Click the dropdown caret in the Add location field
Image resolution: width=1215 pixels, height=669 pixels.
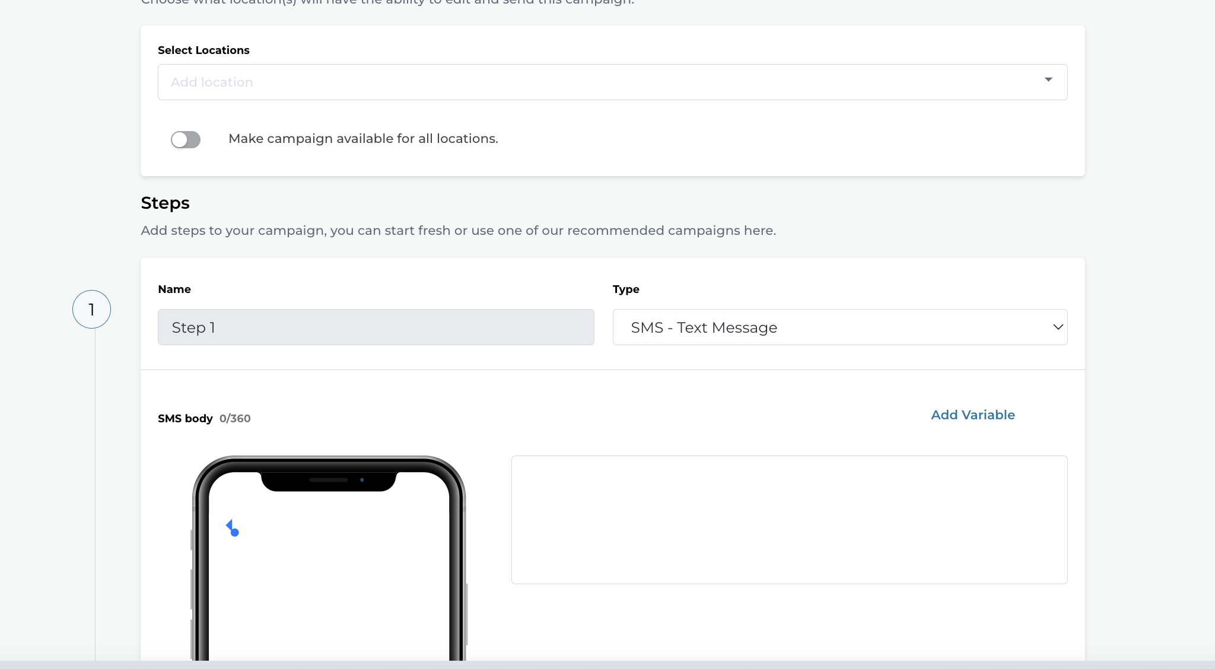(x=1048, y=79)
